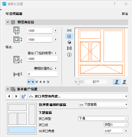
Task: Click the window width input field
Action: coord(39,31)
